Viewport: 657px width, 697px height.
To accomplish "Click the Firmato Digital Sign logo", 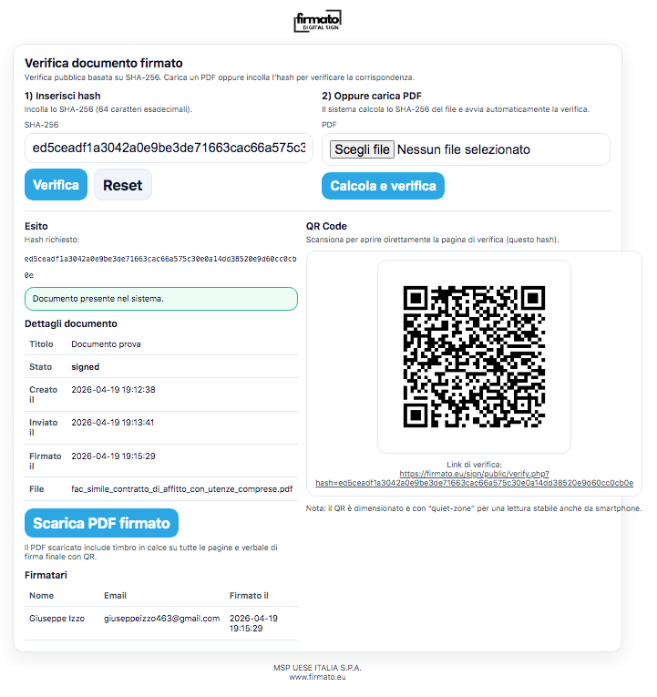I will tap(317, 22).
